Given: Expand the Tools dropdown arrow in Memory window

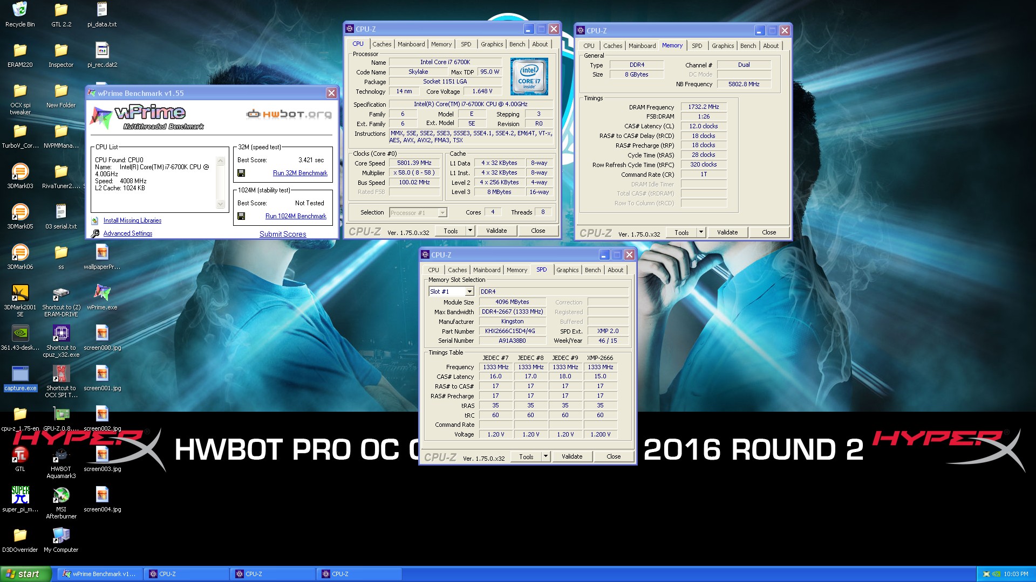Looking at the screenshot, I should [x=701, y=232].
